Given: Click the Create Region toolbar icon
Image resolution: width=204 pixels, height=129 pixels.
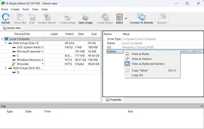Looking at the screenshot, I should (105, 17).
